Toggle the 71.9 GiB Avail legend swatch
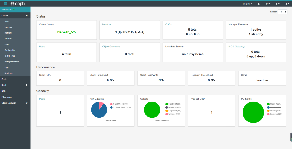Viewport: 292px width, 149px height. [x=111, y=107]
